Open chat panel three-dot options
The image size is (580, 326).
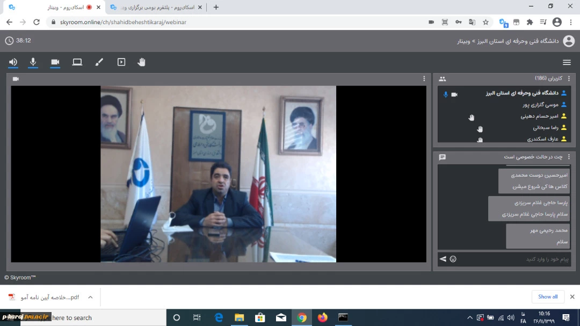[569, 157]
